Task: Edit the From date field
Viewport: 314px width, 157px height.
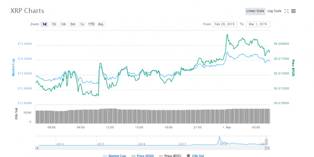Action: pos(225,24)
